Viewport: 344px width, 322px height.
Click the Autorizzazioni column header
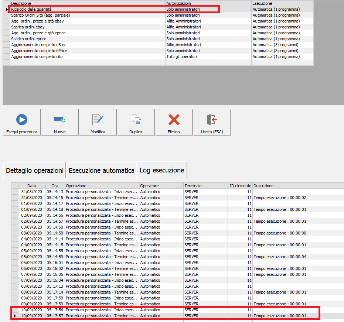pos(208,3)
